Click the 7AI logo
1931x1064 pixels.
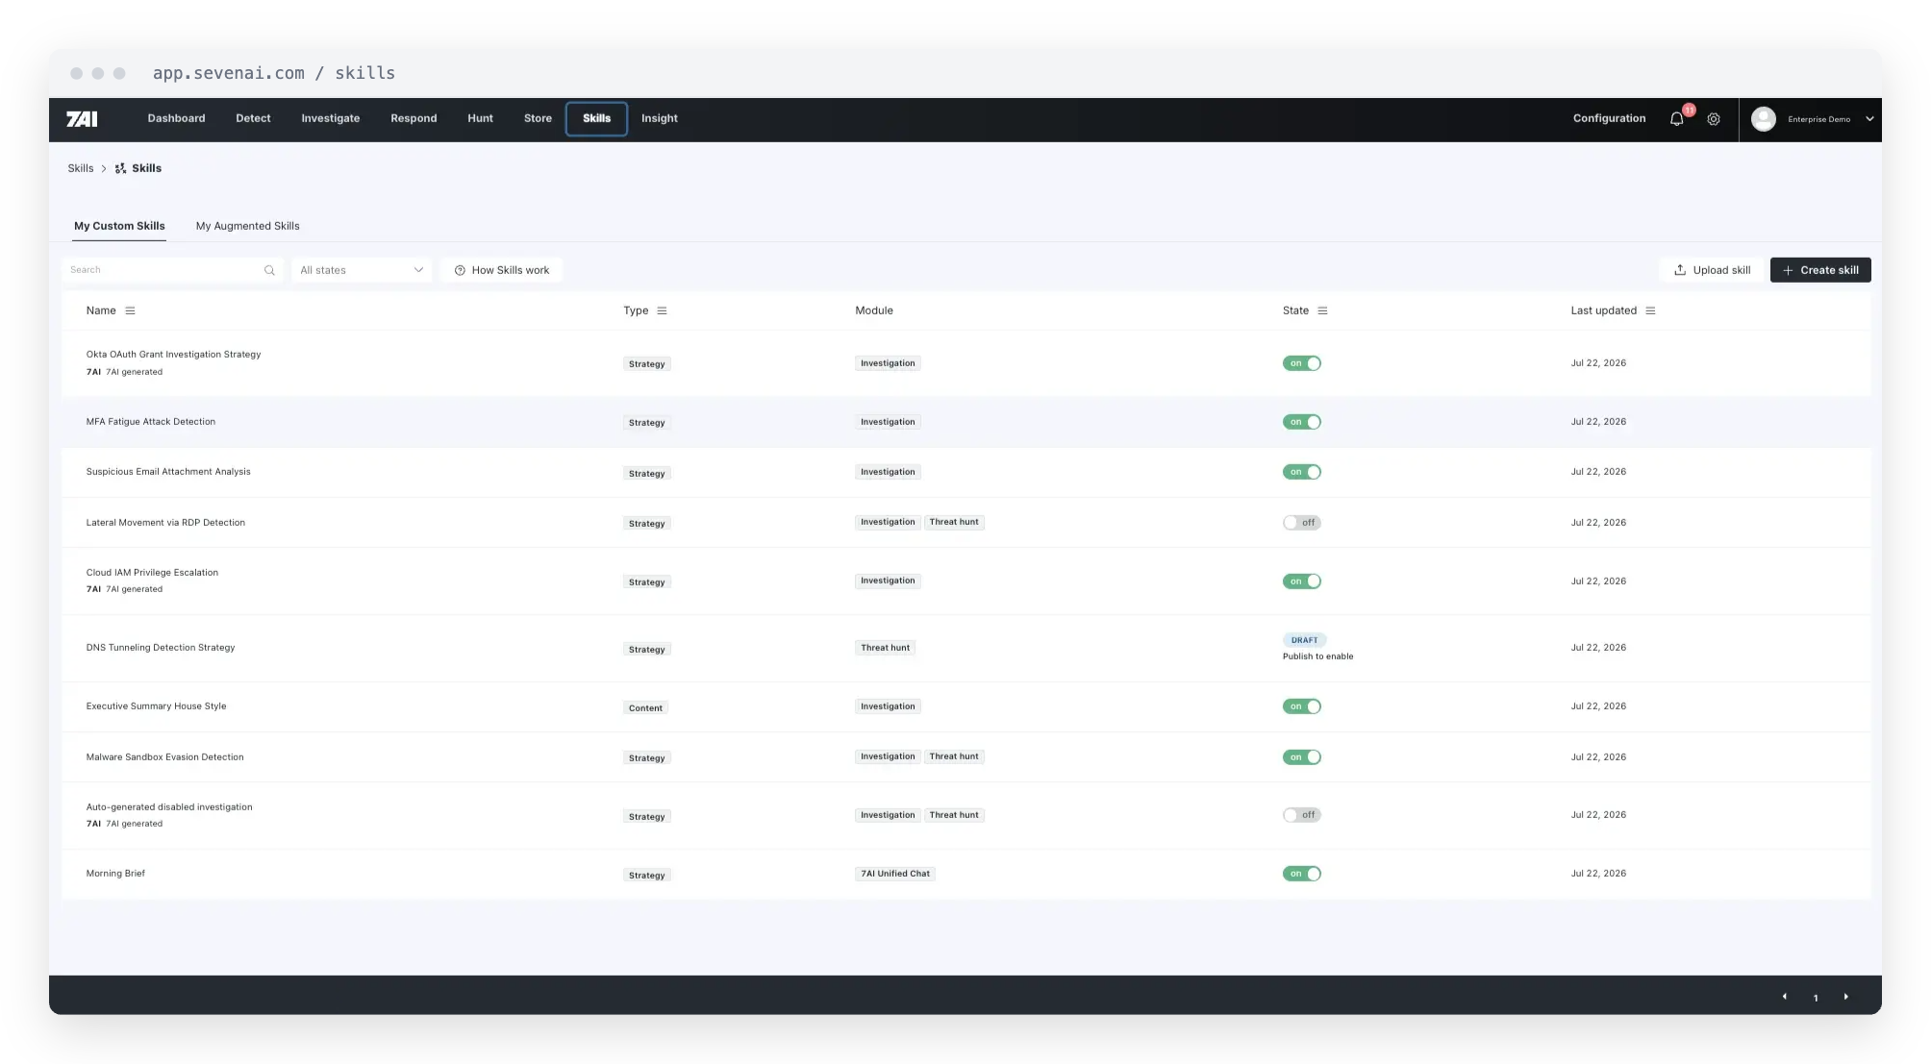82,119
